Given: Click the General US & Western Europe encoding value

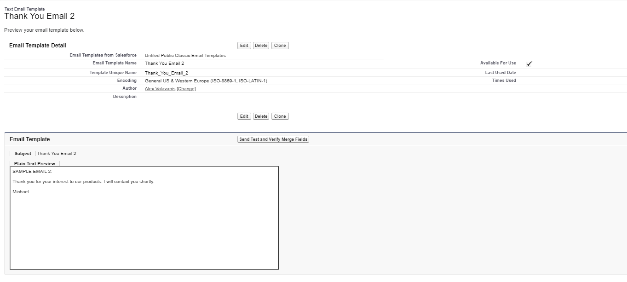Looking at the screenshot, I should coord(206,81).
